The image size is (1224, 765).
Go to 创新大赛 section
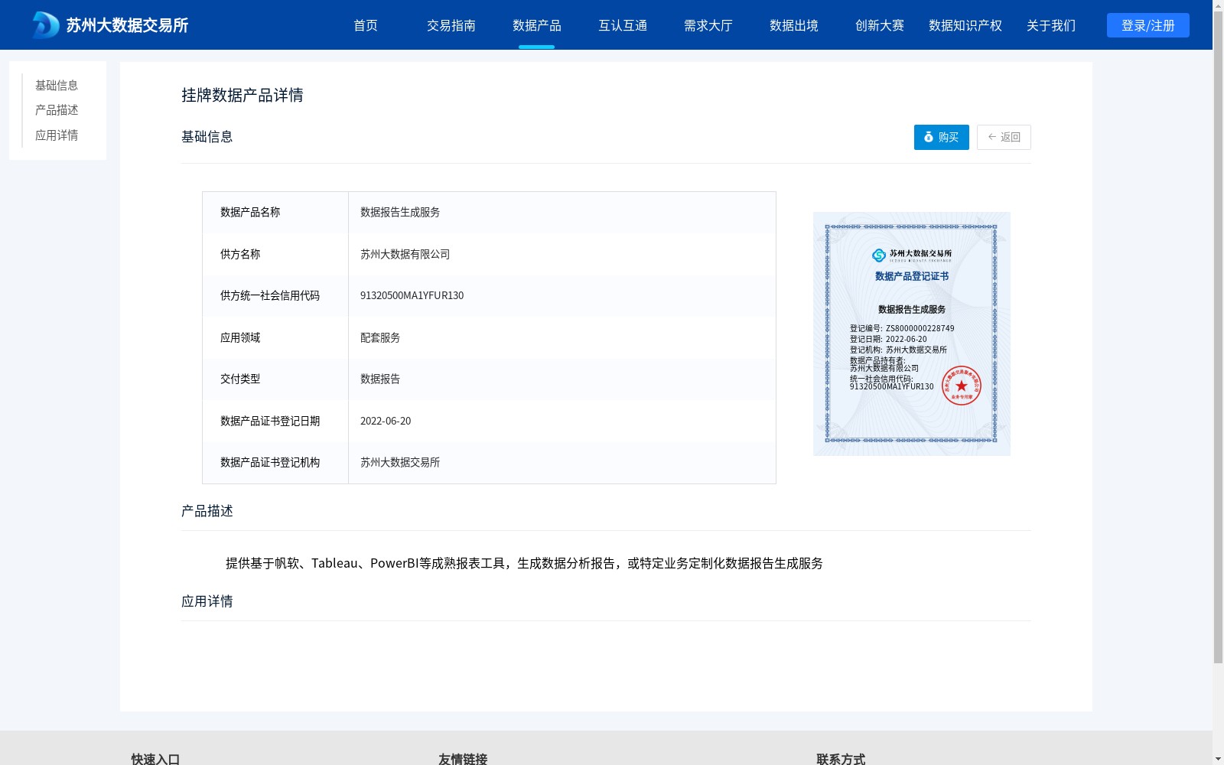tap(880, 25)
